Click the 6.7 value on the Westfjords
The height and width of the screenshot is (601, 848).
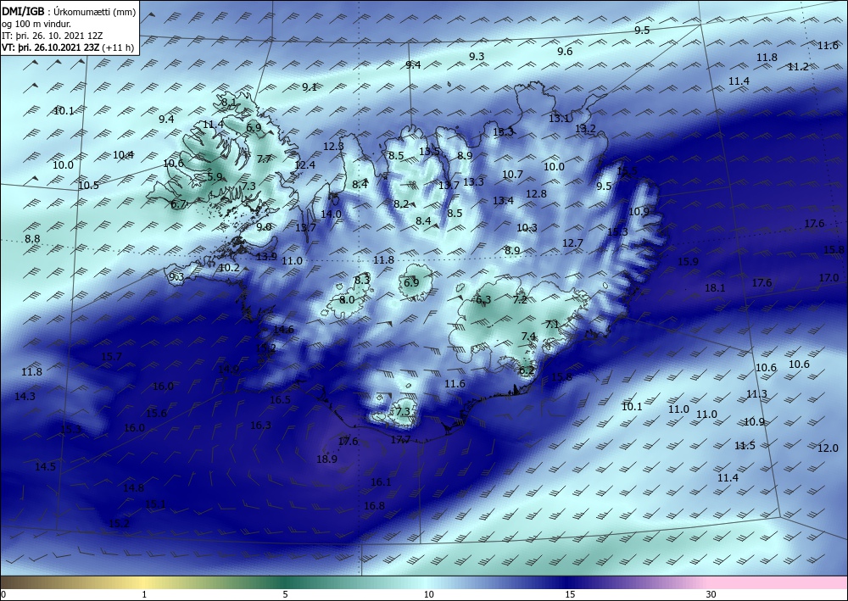178,203
